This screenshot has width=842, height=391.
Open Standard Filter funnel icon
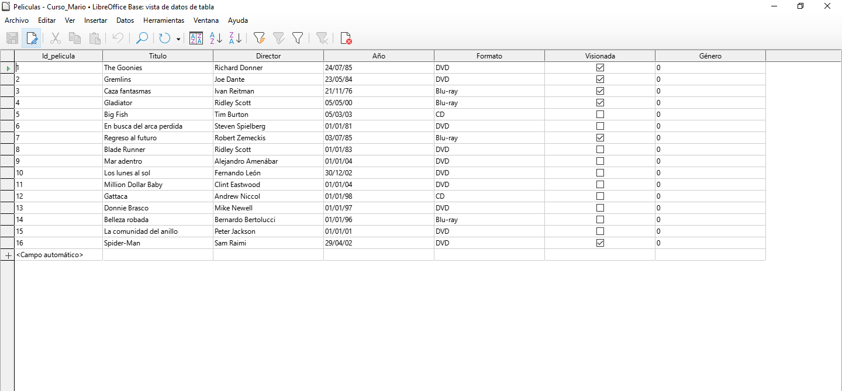click(x=298, y=38)
